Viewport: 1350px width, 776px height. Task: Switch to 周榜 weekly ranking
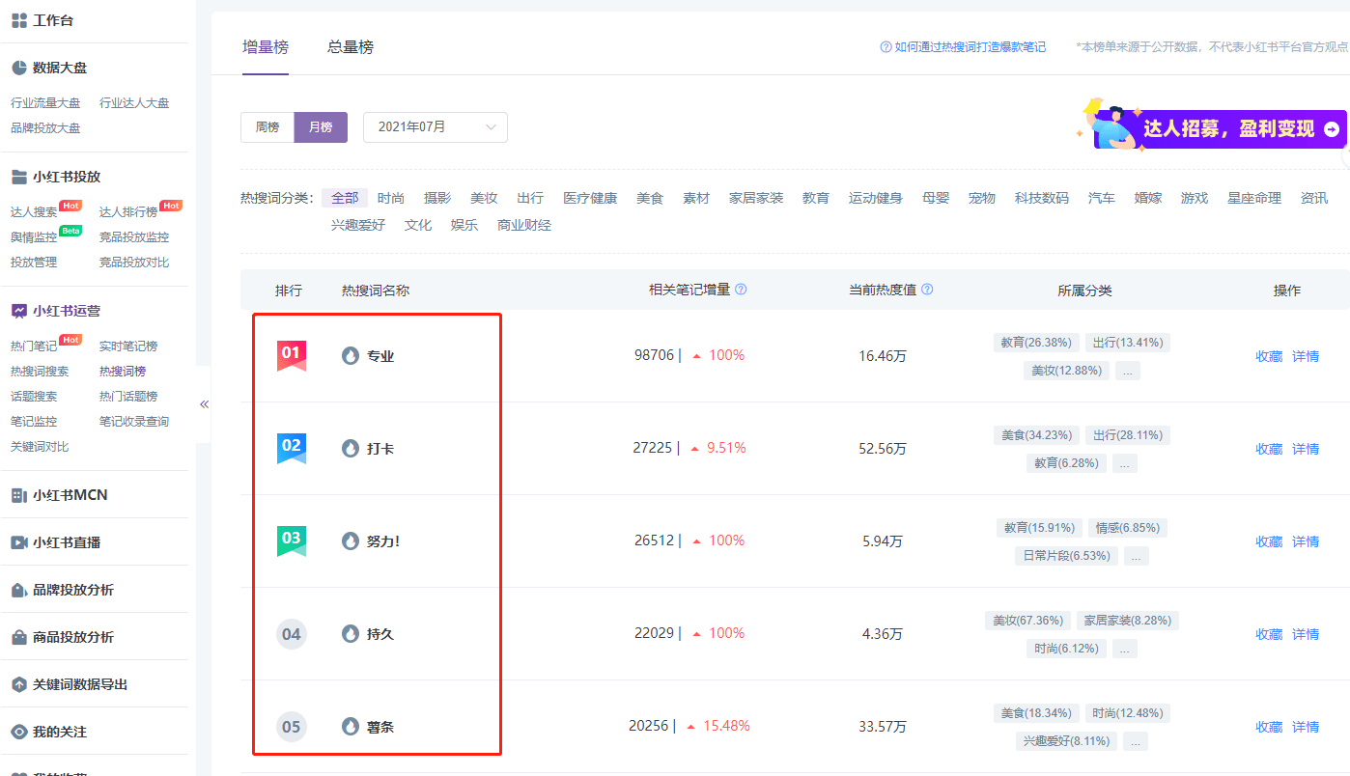[x=267, y=127]
